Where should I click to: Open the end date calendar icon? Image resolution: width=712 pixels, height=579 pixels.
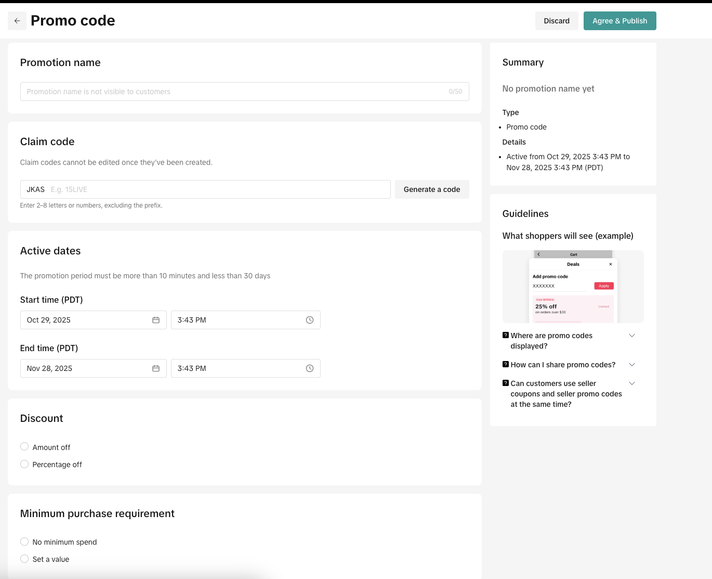pos(155,368)
